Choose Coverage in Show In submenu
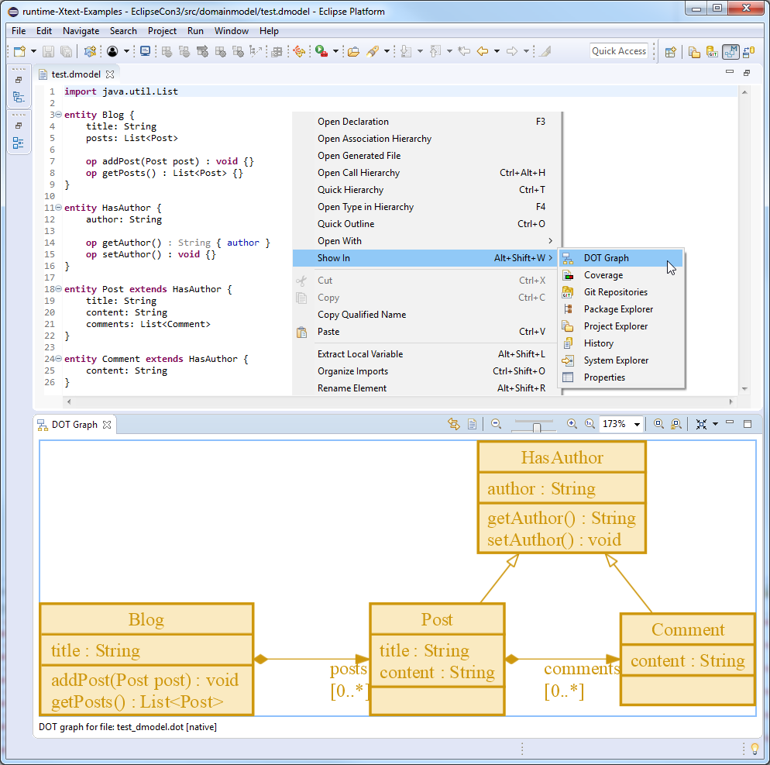The height and width of the screenshot is (765, 770). (x=621, y=275)
